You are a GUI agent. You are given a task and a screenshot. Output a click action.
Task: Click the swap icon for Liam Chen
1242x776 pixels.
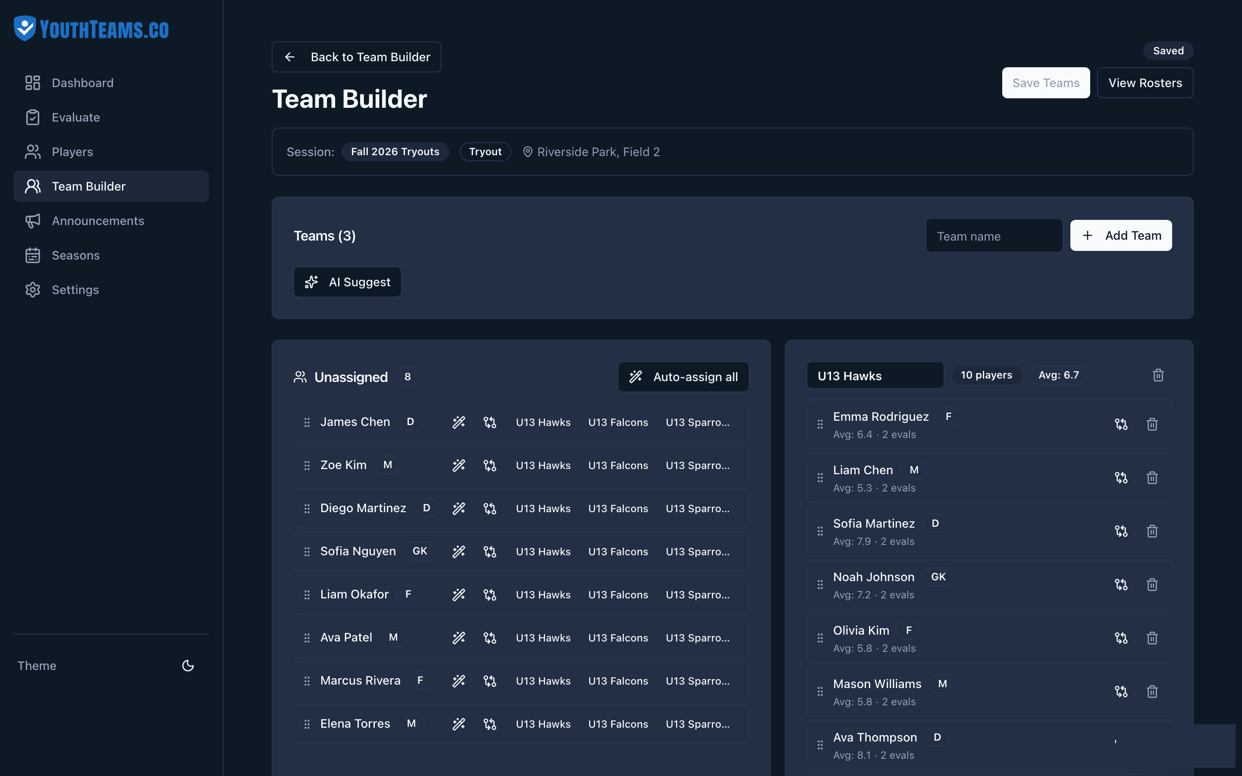point(1121,478)
